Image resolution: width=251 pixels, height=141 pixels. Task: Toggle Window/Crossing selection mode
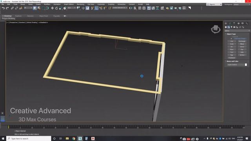pos(47,8)
